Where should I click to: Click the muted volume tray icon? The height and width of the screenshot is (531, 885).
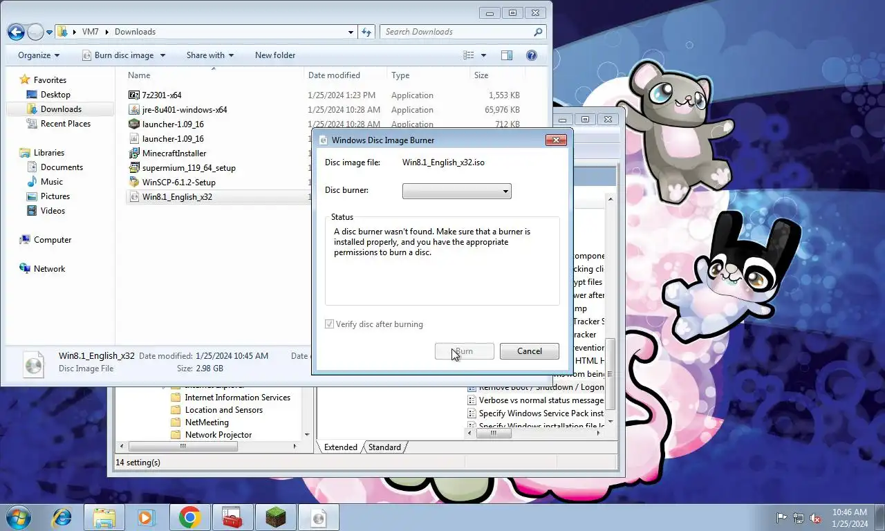(815, 518)
